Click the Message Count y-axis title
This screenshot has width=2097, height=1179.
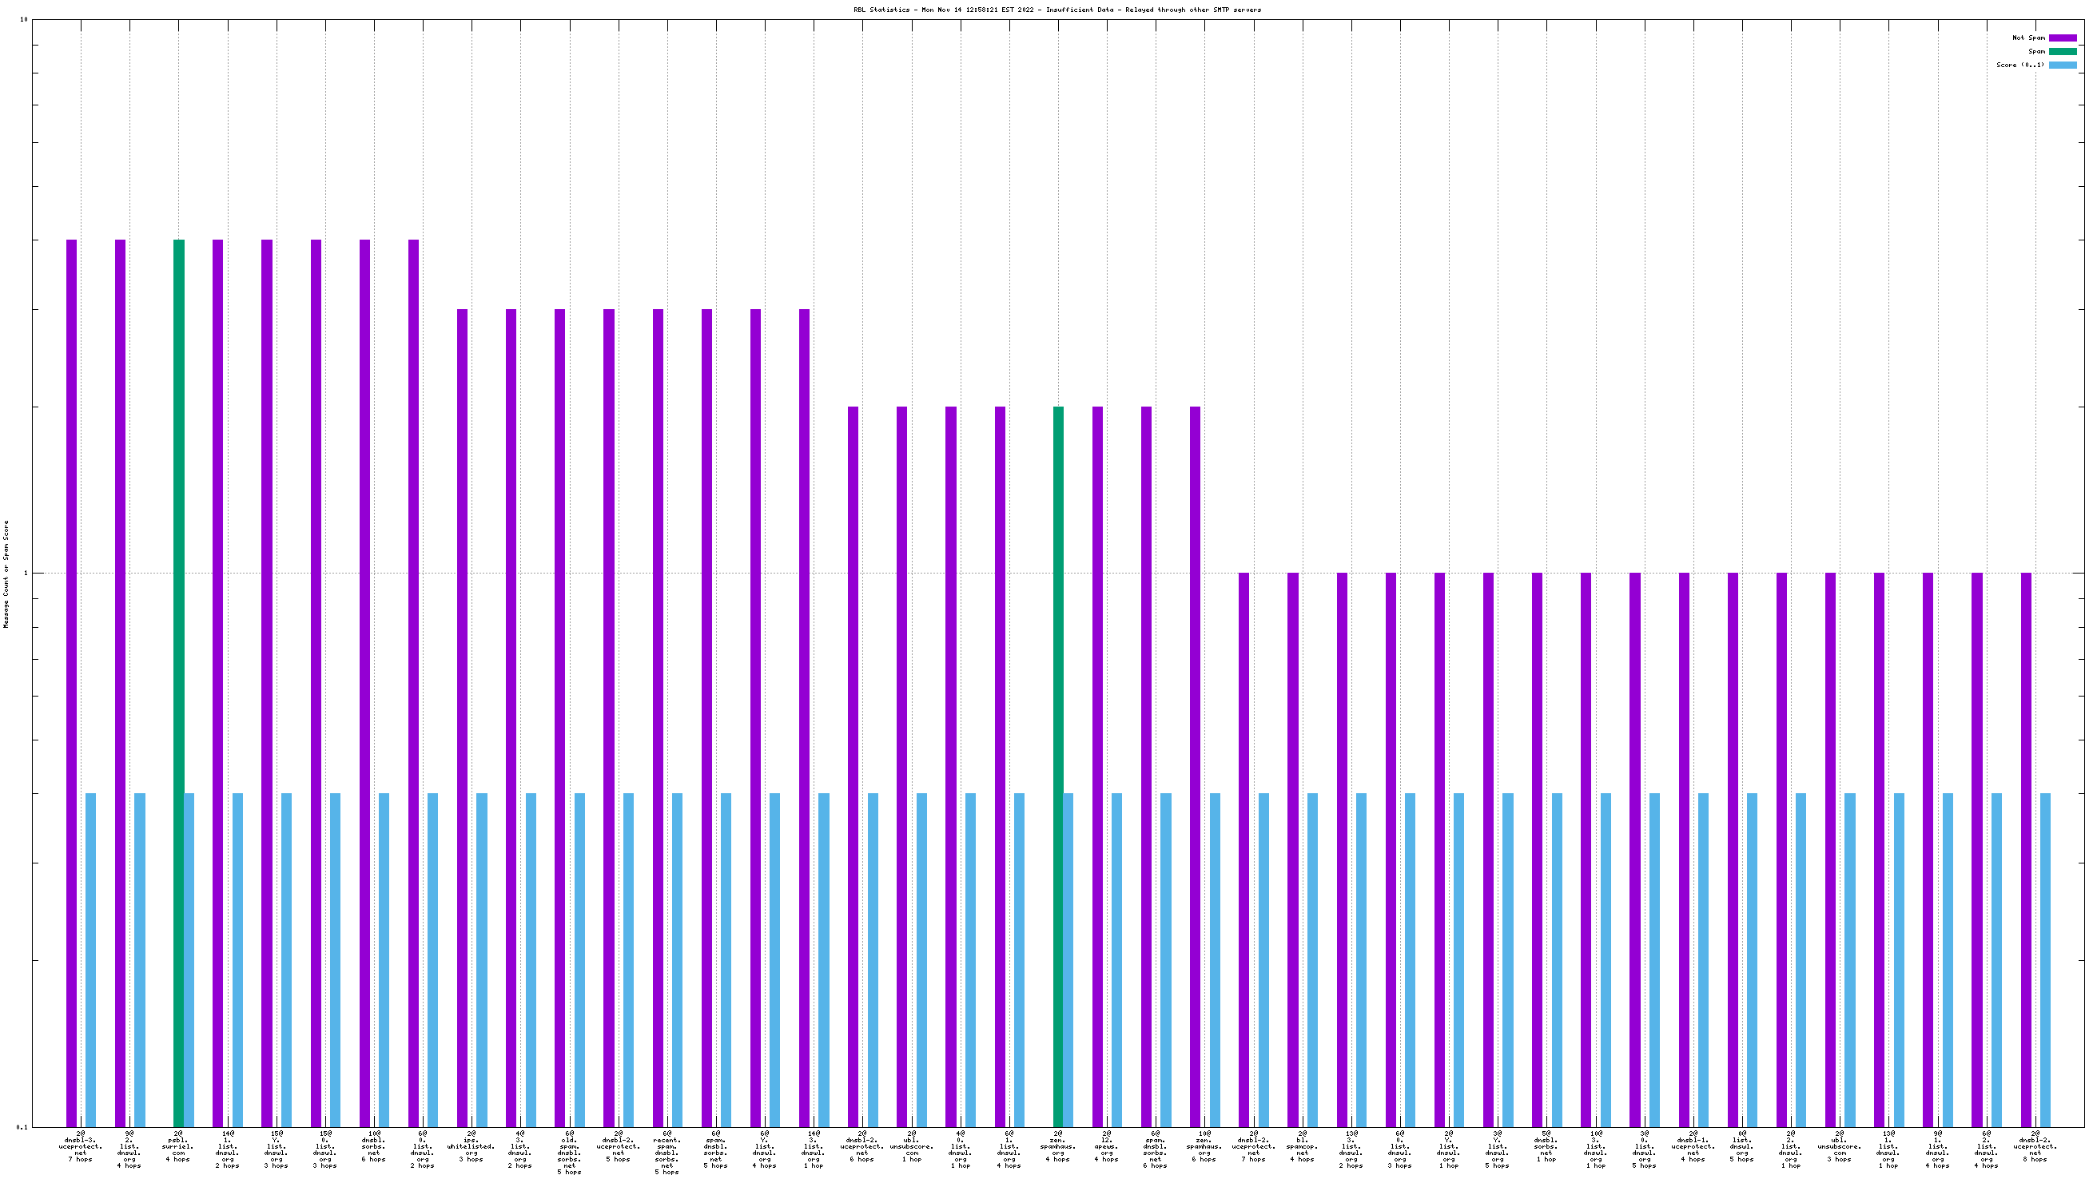coord(6,574)
